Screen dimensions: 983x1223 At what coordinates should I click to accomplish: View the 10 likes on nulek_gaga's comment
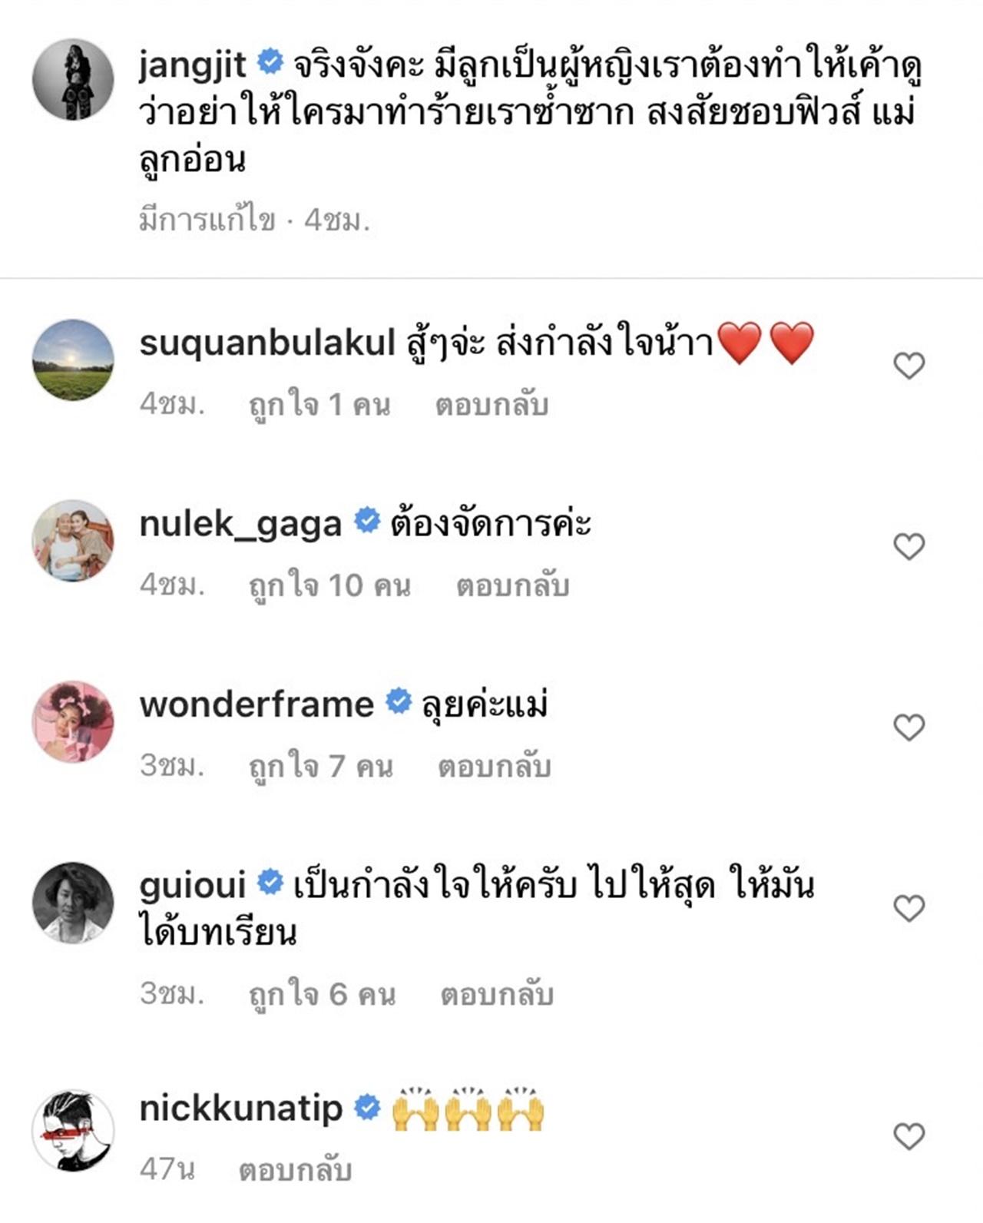329,586
